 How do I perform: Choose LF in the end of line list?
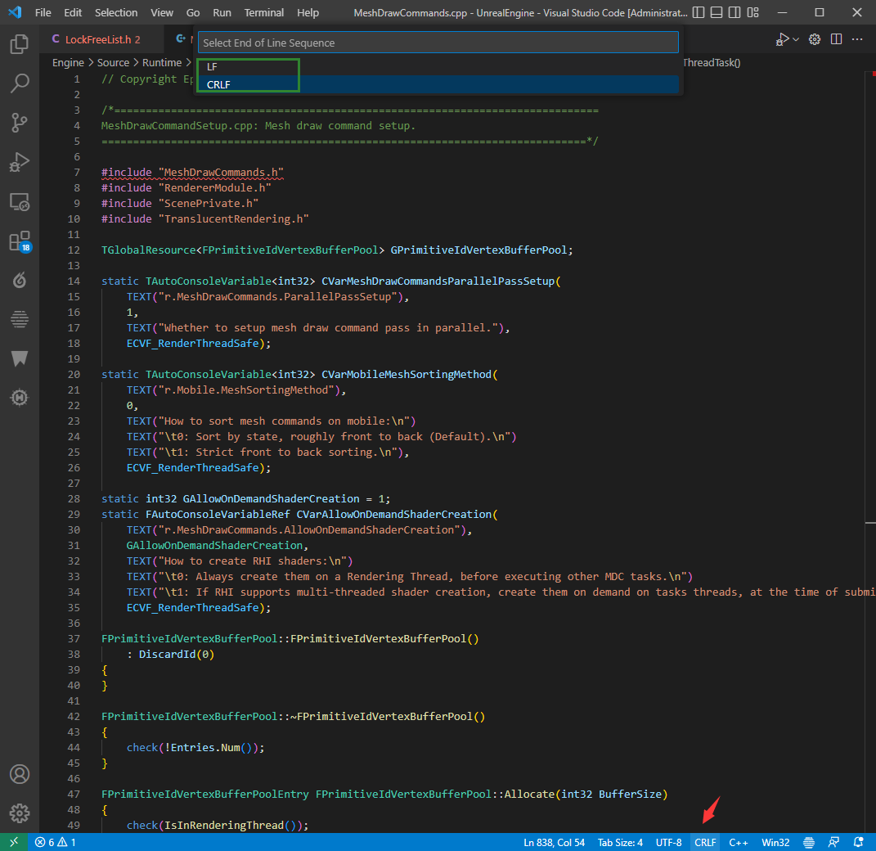(213, 67)
